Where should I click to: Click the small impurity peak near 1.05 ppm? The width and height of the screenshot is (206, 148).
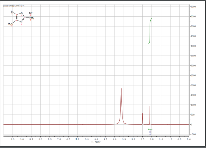(169, 124)
